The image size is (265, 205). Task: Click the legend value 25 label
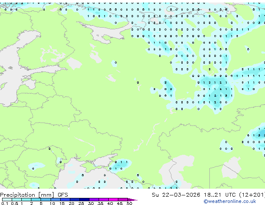click(81, 203)
